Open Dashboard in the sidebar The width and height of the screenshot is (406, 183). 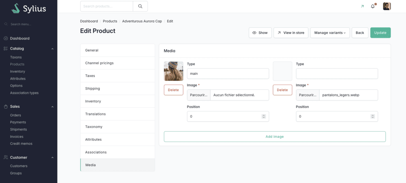click(x=20, y=38)
